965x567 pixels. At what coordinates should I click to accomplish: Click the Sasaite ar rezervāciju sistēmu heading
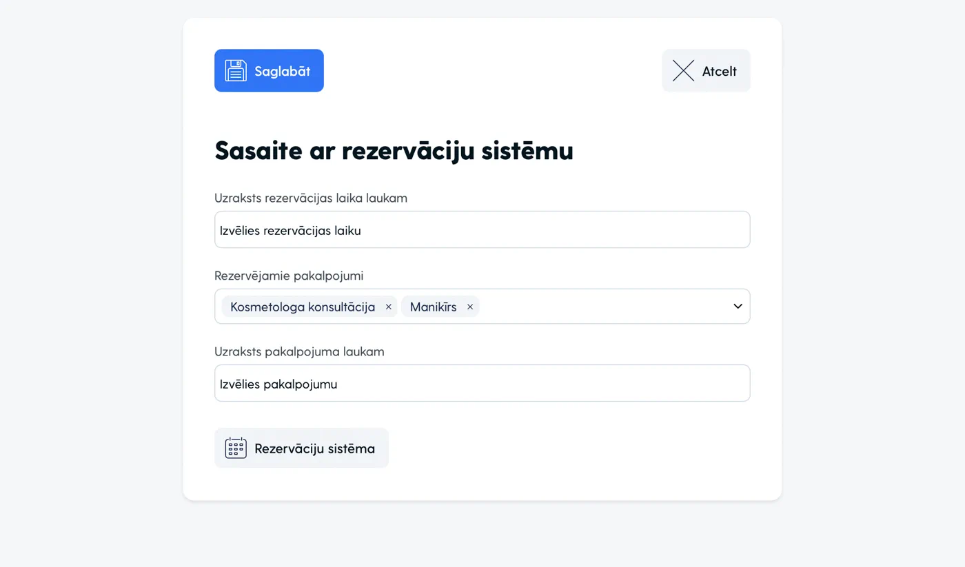coord(394,150)
